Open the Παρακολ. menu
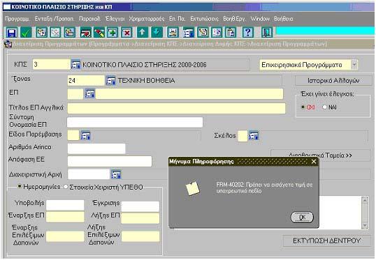The height and width of the screenshot is (260, 376). coord(89,19)
